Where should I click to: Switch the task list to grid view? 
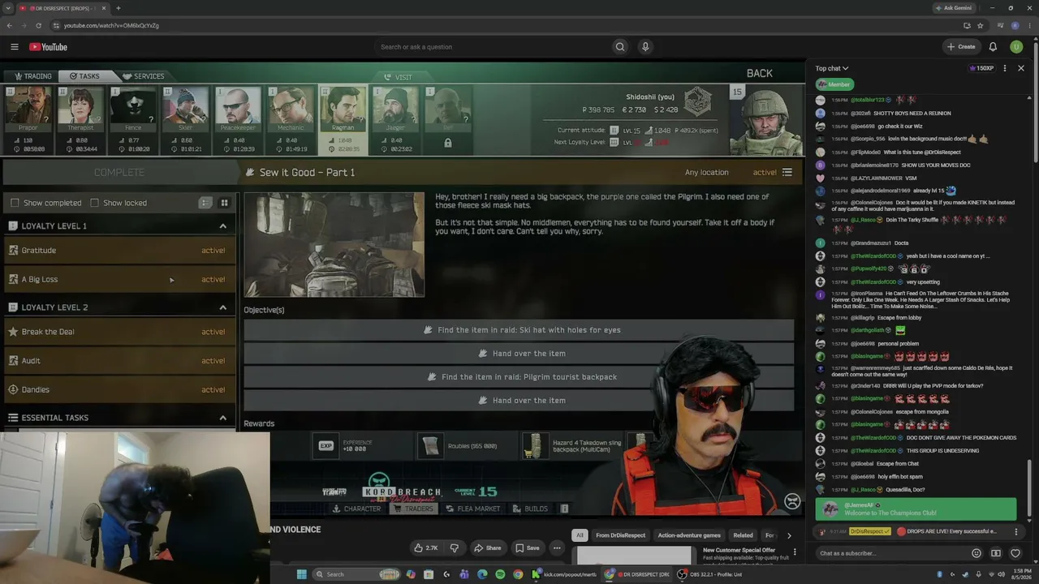pos(224,203)
